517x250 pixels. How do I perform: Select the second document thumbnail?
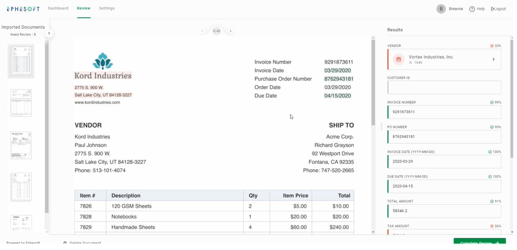click(21, 103)
